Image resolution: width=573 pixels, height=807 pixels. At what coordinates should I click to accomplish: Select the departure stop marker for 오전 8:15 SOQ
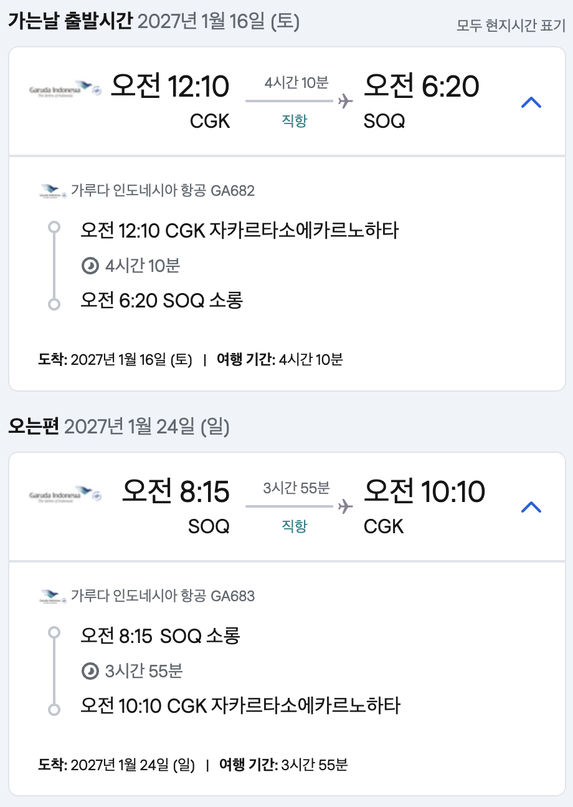(x=54, y=632)
